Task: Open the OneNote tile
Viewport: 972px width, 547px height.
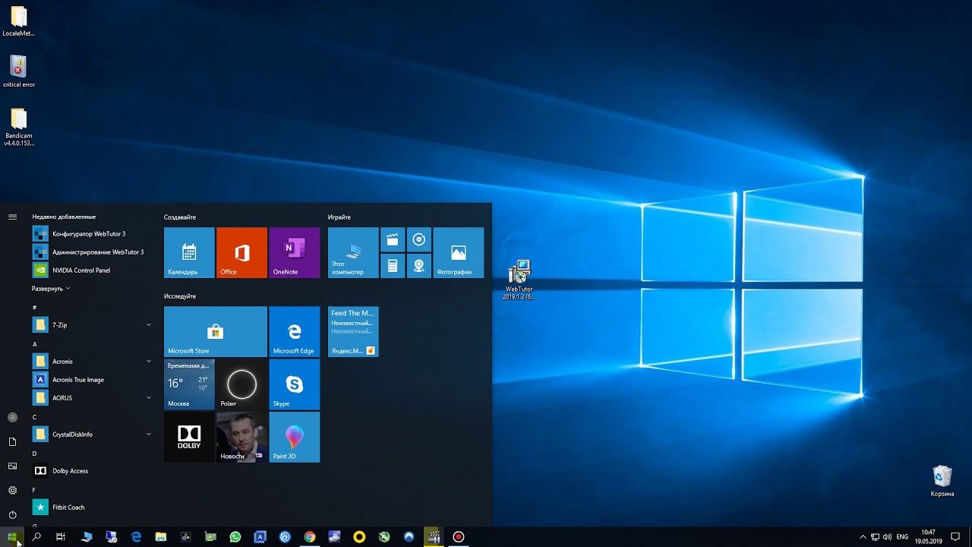Action: (x=294, y=252)
